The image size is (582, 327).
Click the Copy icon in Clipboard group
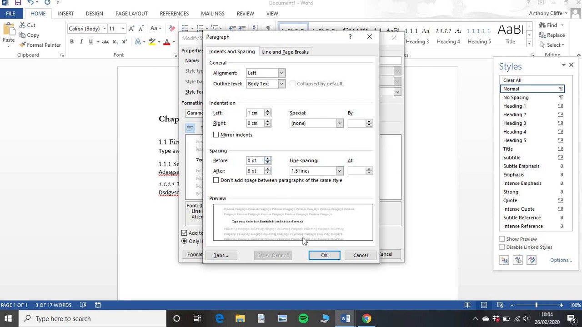(x=23, y=35)
